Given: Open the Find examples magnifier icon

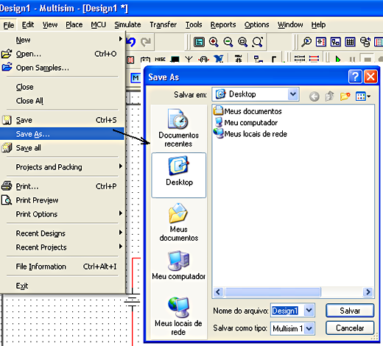Looking at the screenshot, I should click(306, 42).
